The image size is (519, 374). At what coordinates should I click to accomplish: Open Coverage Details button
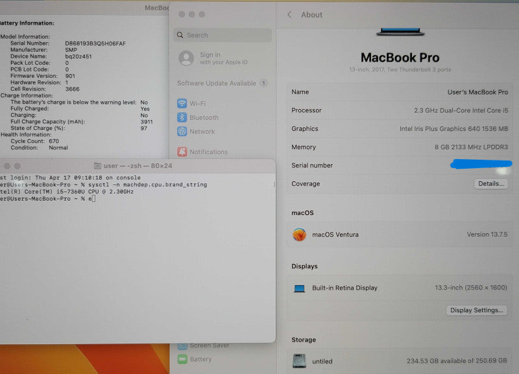(490, 184)
